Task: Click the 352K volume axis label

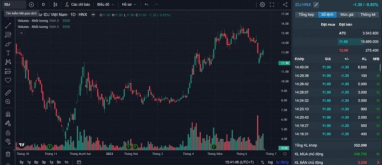Action: coord(284,148)
